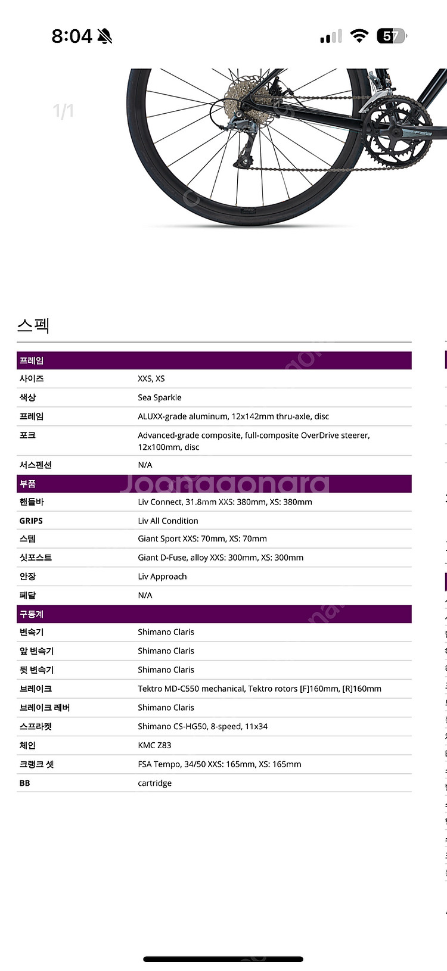
Task: Tap the 안장 row label
Action: (x=27, y=577)
